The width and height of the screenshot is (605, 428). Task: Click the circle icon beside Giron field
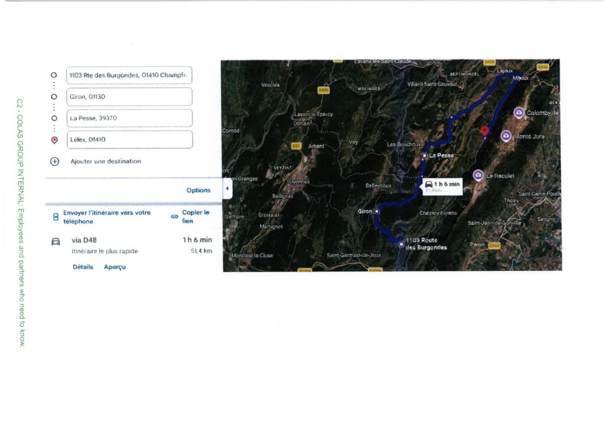pyautogui.click(x=54, y=97)
